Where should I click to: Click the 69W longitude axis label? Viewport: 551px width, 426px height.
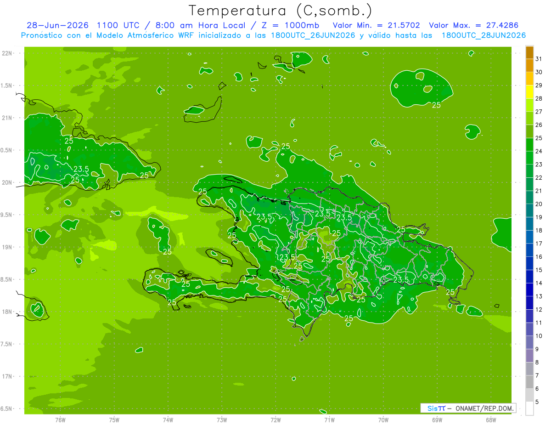pyautogui.click(x=437, y=420)
